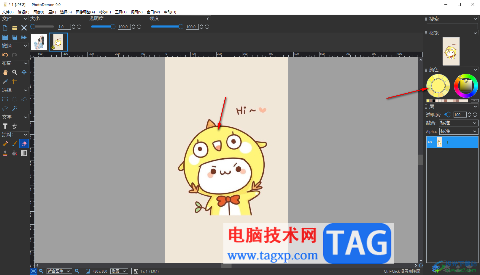Select the Paintbrush tool

click(x=15, y=144)
